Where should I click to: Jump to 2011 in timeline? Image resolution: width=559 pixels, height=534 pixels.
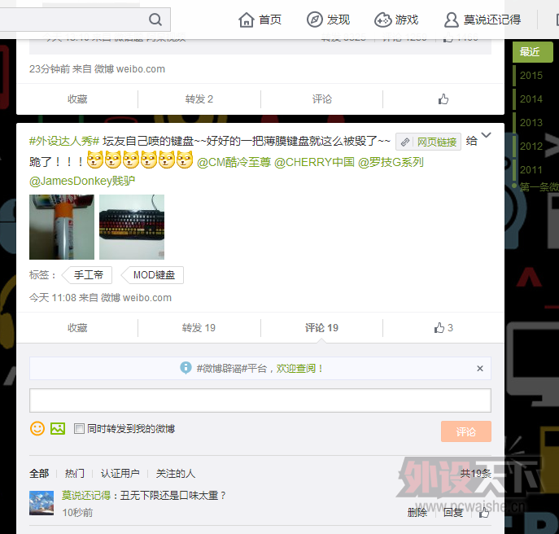531,169
